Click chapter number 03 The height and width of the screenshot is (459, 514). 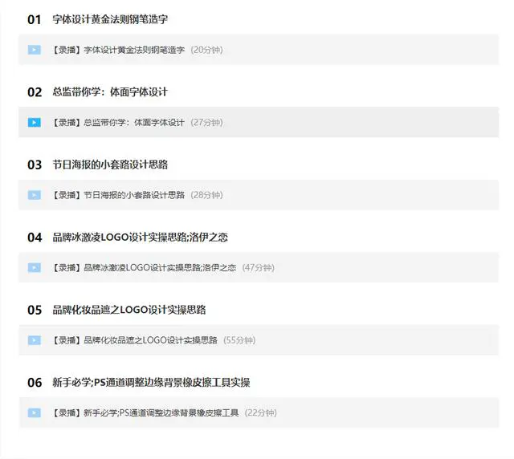35,165
